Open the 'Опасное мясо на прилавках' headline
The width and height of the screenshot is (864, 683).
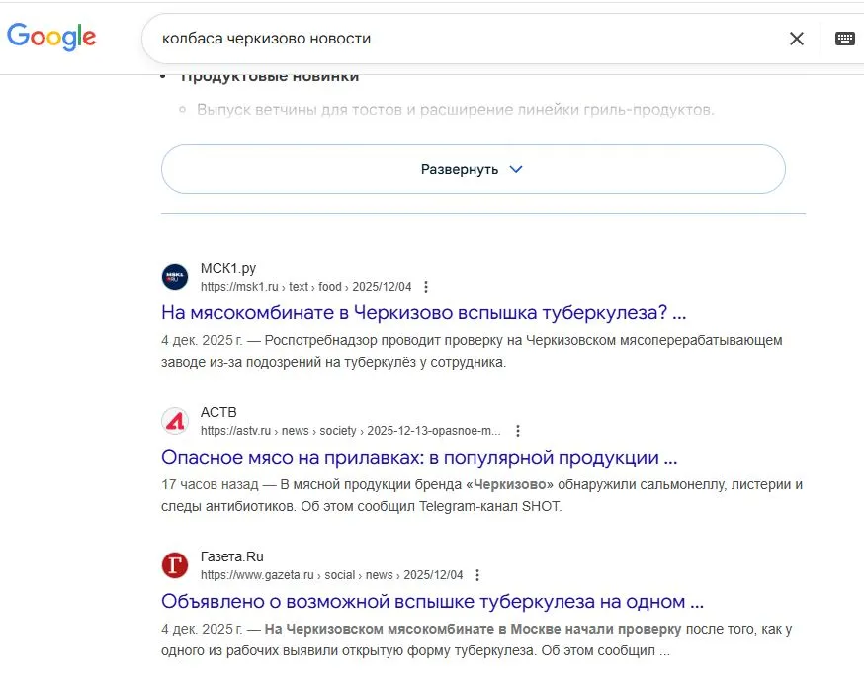[419, 458]
